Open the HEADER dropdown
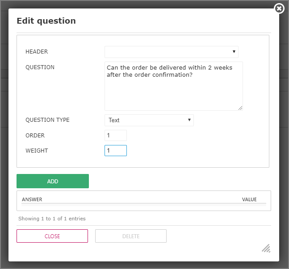The image size is (289, 269). coord(171,52)
